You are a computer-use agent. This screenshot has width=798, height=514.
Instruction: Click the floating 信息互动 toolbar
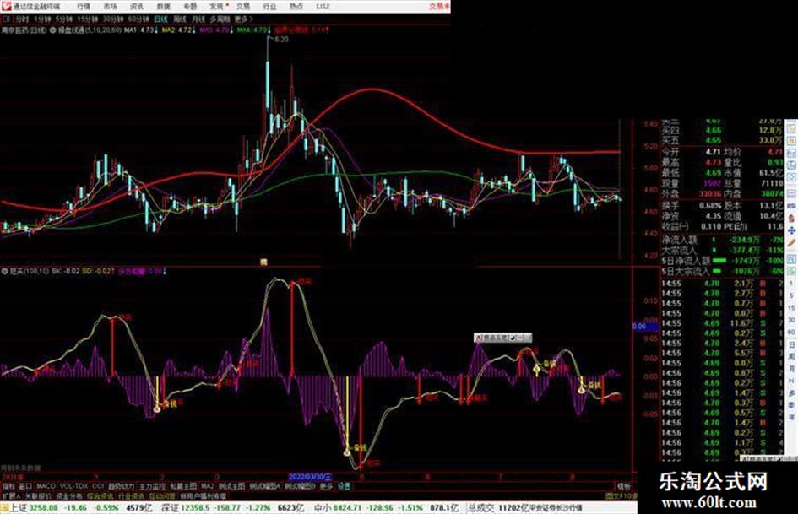[502, 338]
